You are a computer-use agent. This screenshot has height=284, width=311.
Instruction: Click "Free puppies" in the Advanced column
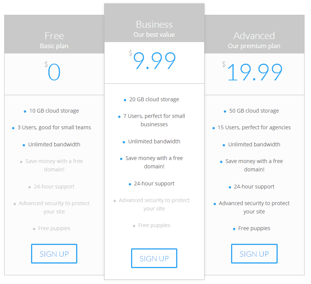coord(254,228)
